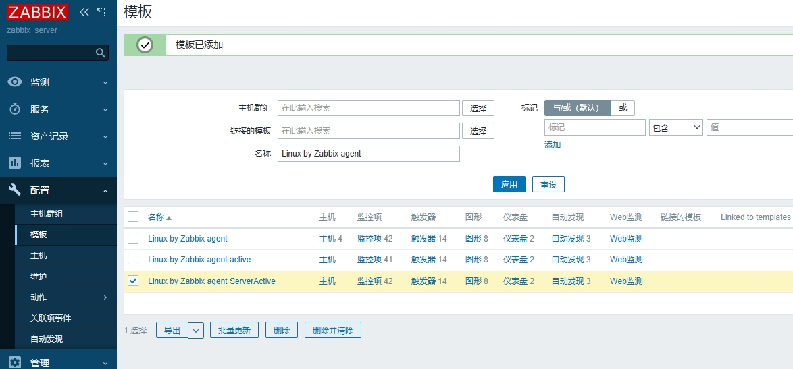Open Linux by Zabbix agent active template

(x=199, y=260)
